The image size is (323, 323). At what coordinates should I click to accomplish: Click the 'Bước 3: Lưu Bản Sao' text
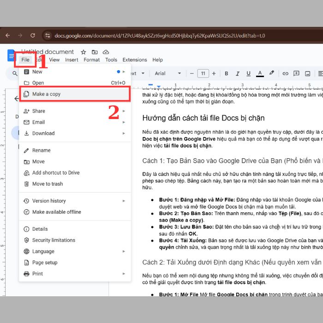coord(186,227)
